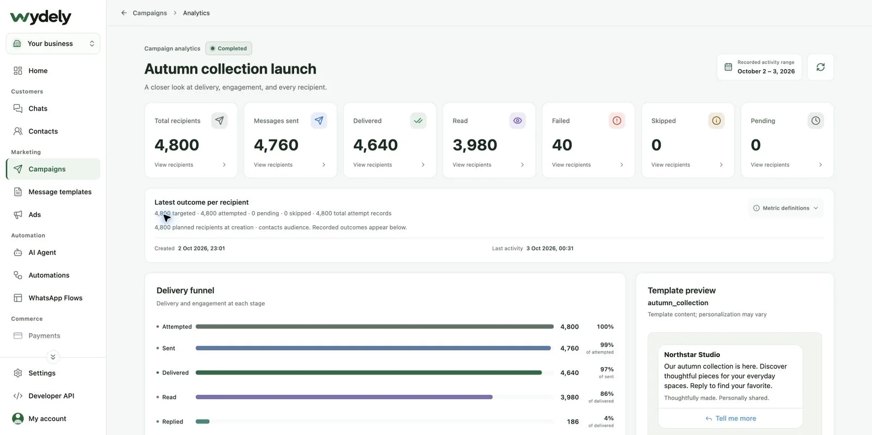Click the red alert icon on Failed card

617,120
